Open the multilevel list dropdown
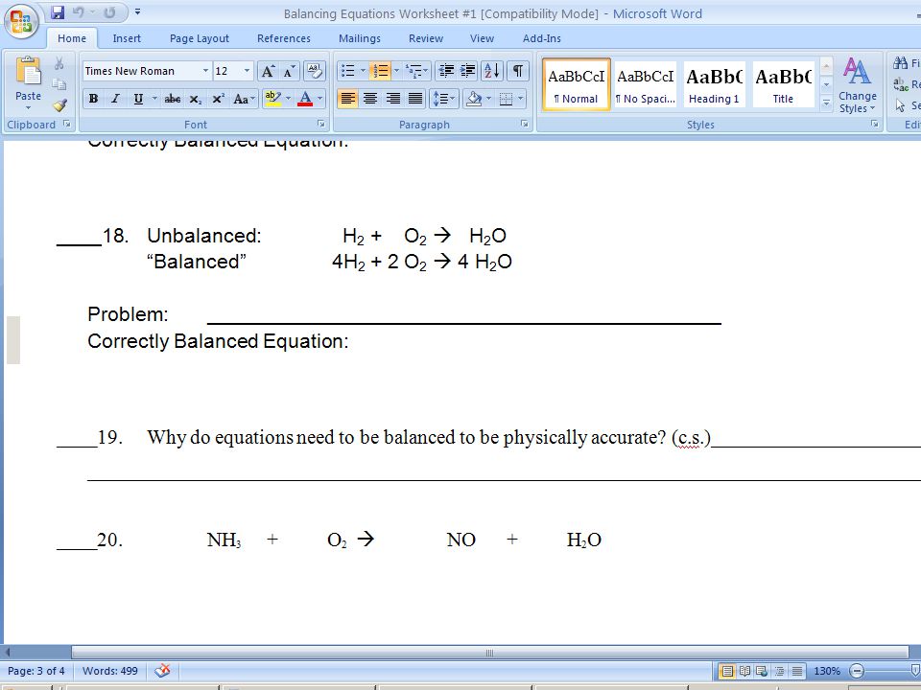 tap(415, 71)
